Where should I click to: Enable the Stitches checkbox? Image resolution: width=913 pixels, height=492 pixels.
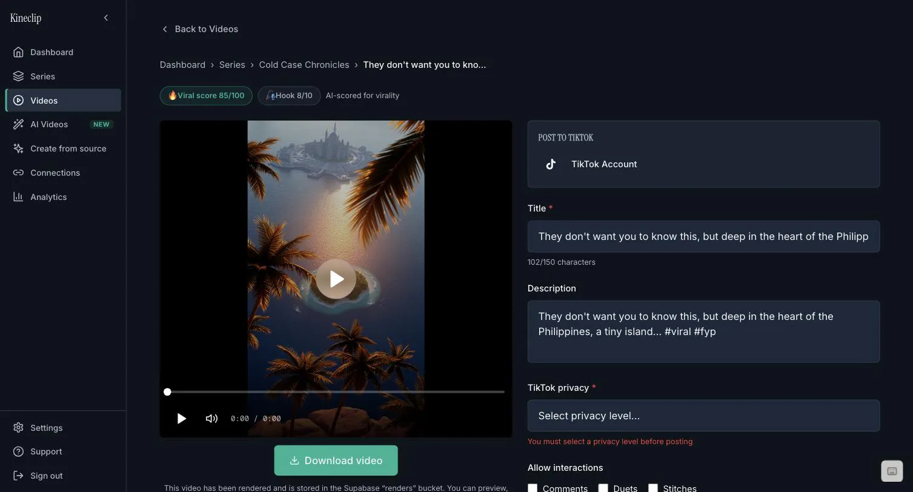click(x=653, y=488)
